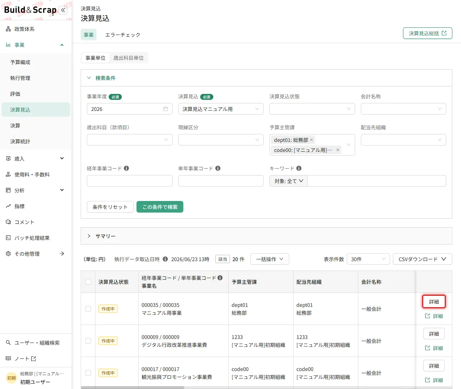Select the 事業単位 view
The height and width of the screenshot is (389, 461).
(95, 58)
